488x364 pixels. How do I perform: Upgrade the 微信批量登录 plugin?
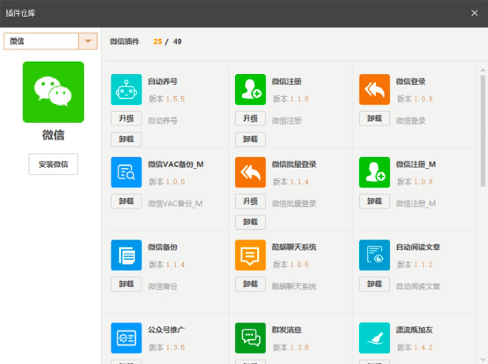250,201
